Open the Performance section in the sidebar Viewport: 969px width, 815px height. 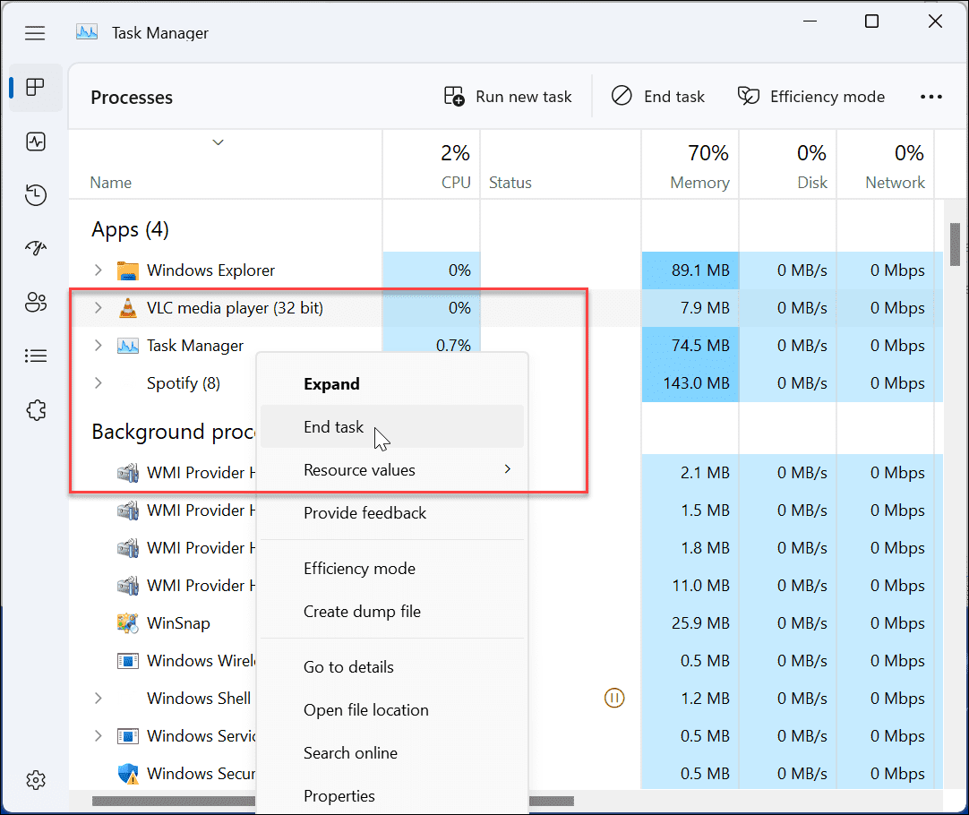pos(36,141)
